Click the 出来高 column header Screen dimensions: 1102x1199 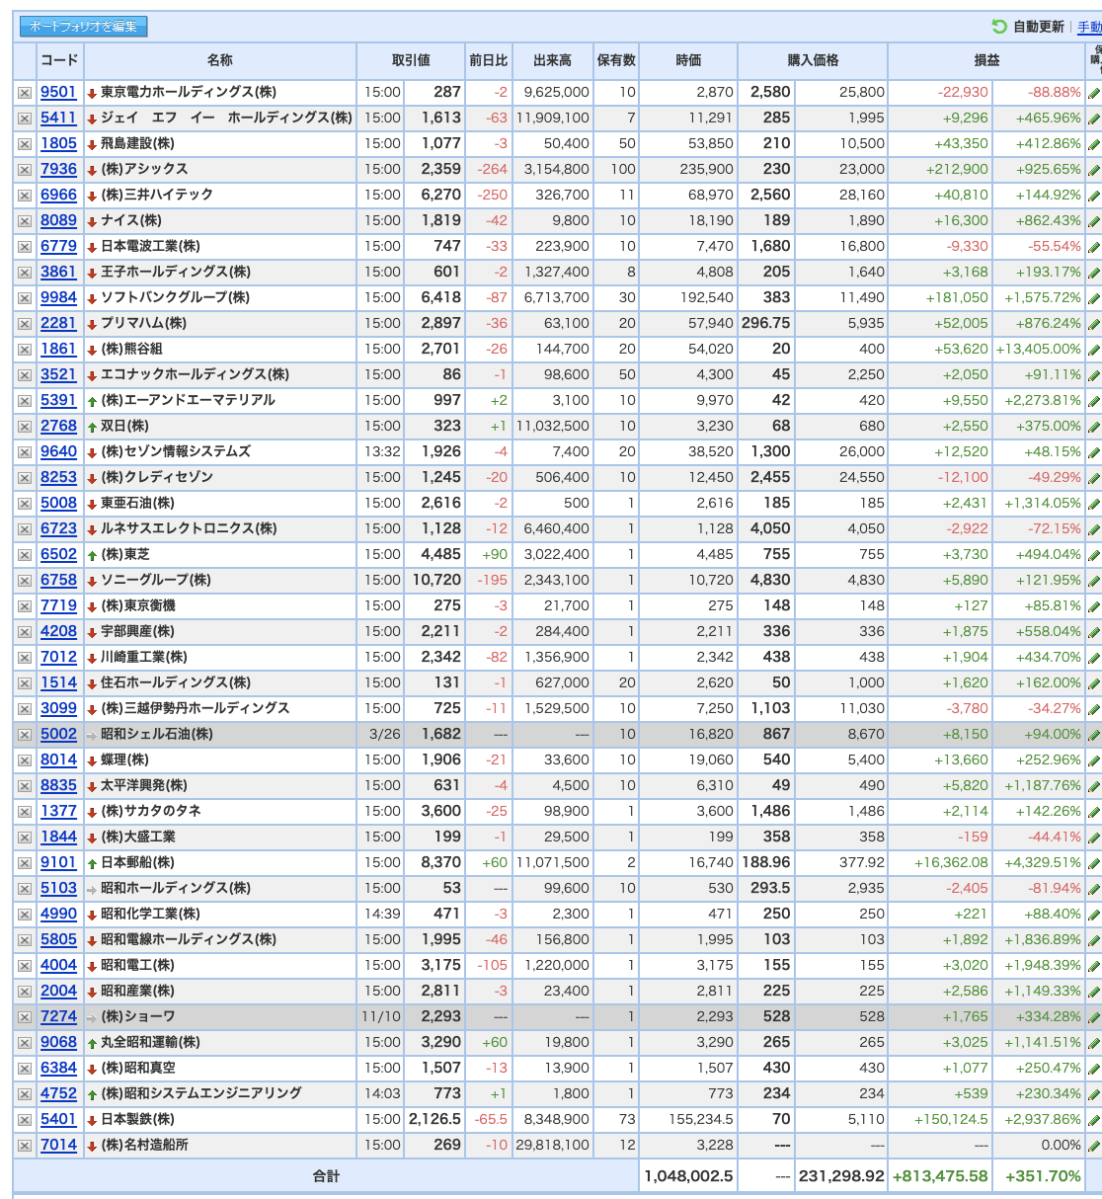pyautogui.click(x=552, y=60)
